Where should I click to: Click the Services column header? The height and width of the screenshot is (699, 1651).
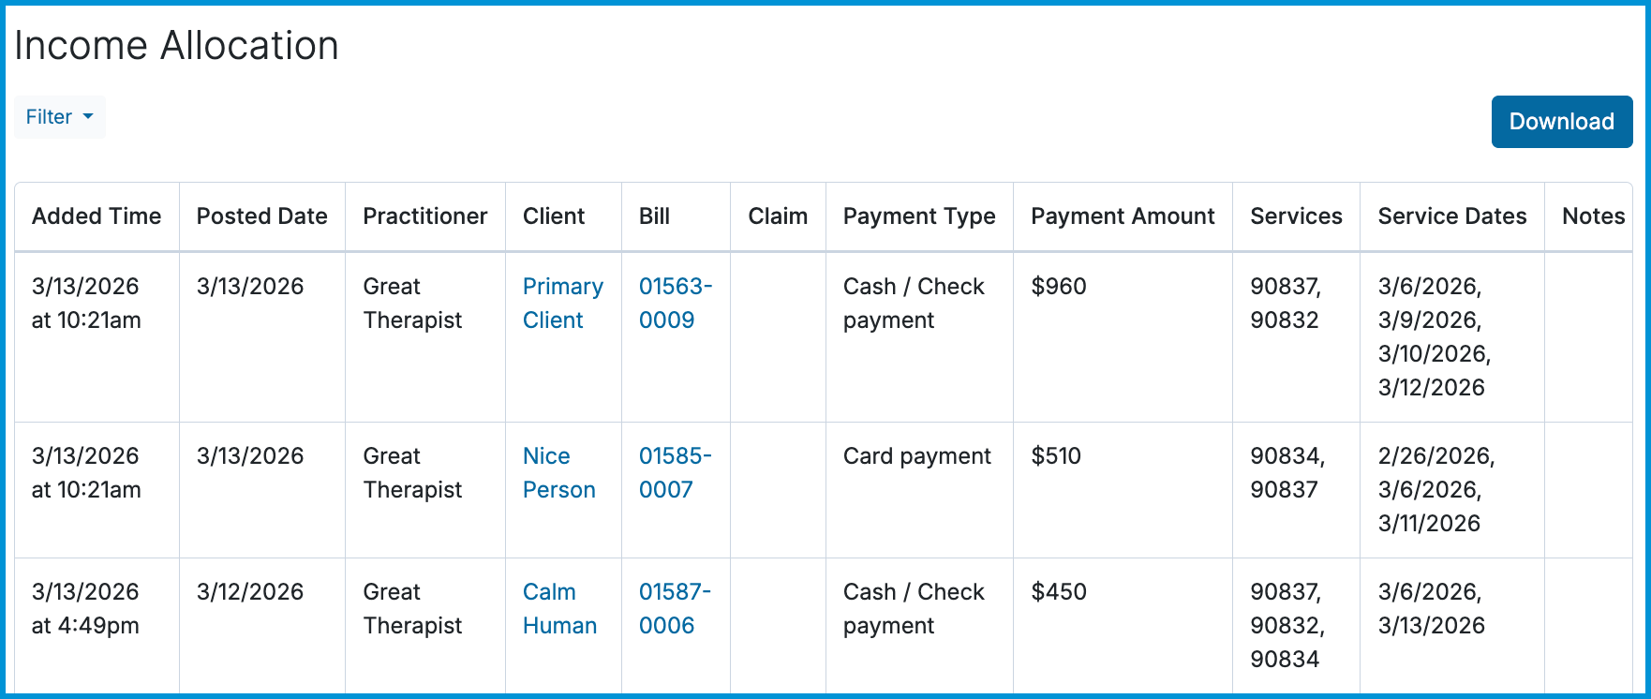click(x=1297, y=216)
